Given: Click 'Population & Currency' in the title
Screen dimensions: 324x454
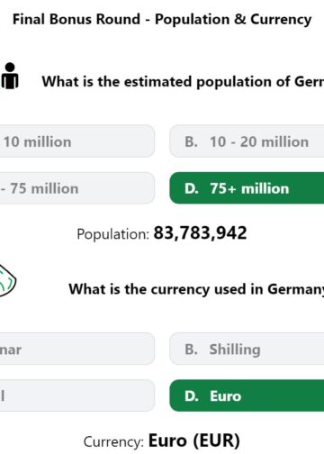Looking at the screenshot, I should pos(233,19).
